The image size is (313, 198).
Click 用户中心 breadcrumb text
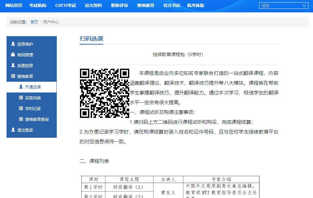click(51, 22)
